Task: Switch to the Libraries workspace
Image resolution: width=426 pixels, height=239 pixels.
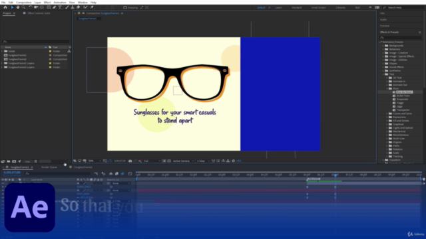Action: tap(340, 7)
